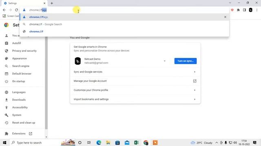
Task: Click the settings sidebar scrollbar
Action: [46, 83]
